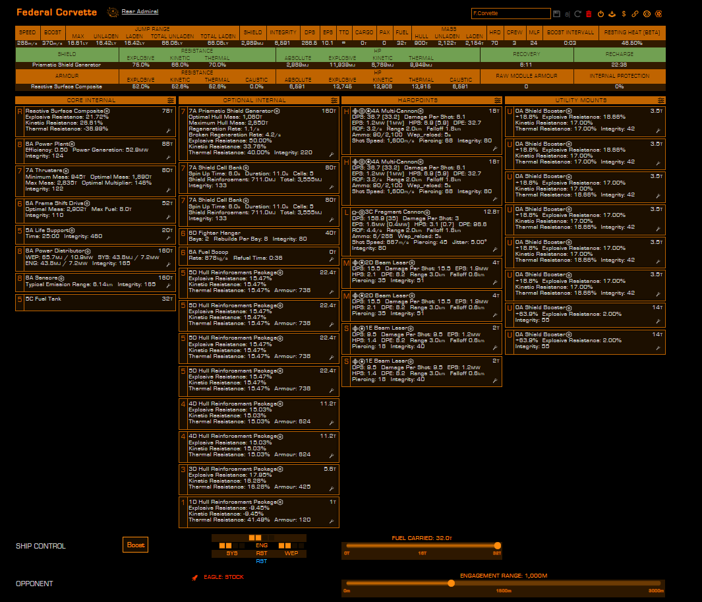This screenshot has height=602, width=702.
Task: Open the 6D Fighter Hangar slot picker
Action: click(259, 237)
